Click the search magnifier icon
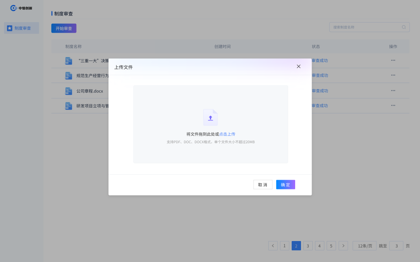 (404, 27)
